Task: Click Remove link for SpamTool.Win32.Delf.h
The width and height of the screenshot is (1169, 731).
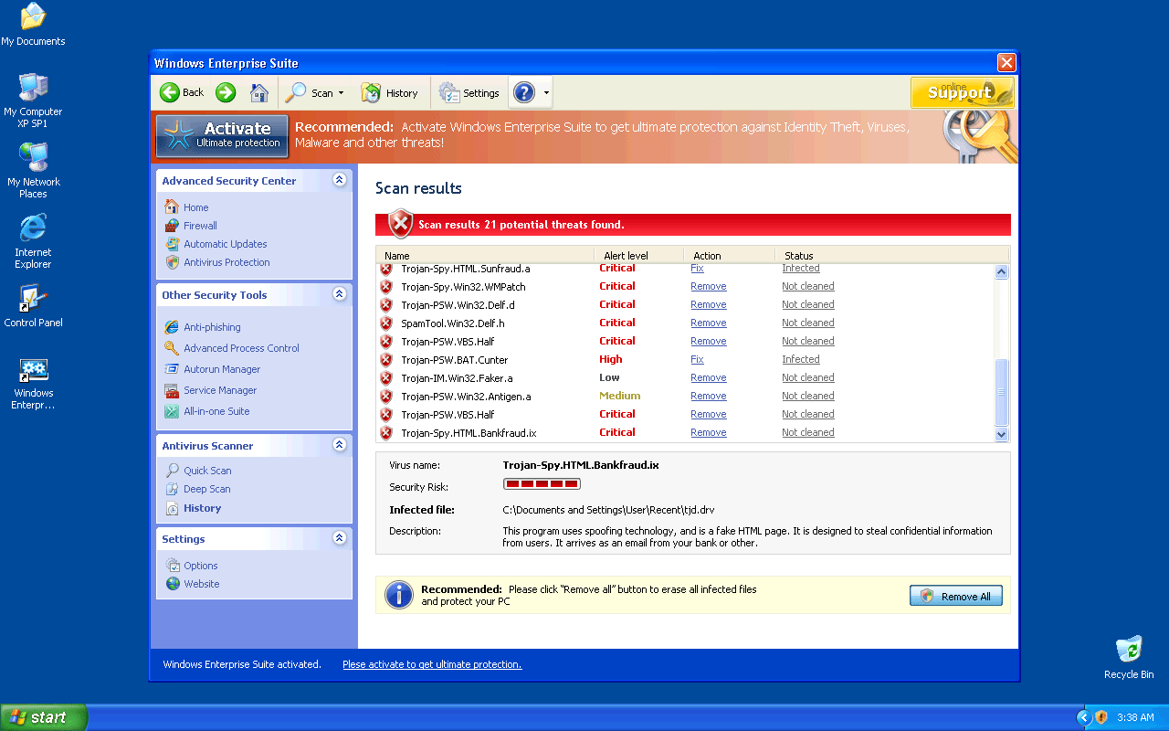Action: tap(708, 323)
